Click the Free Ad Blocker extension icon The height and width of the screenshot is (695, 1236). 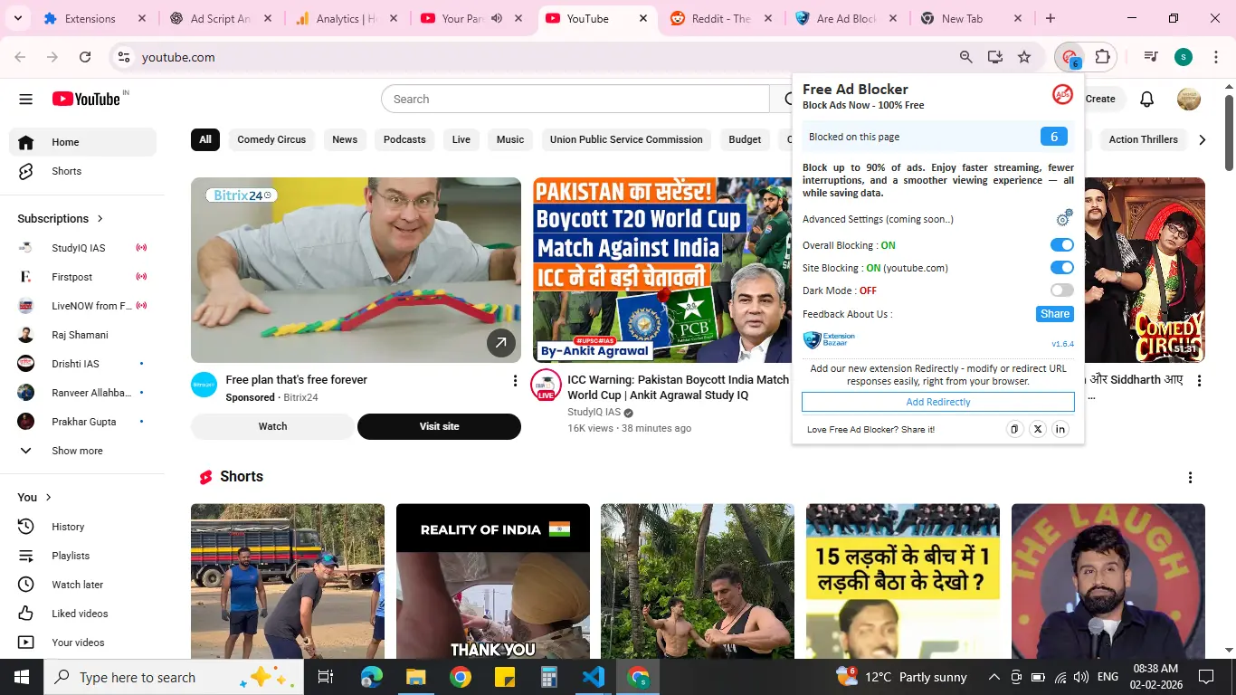click(x=1070, y=57)
